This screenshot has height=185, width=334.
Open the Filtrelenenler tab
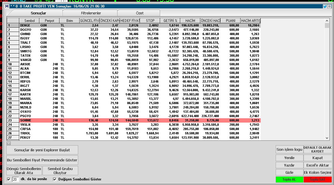(91, 13)
